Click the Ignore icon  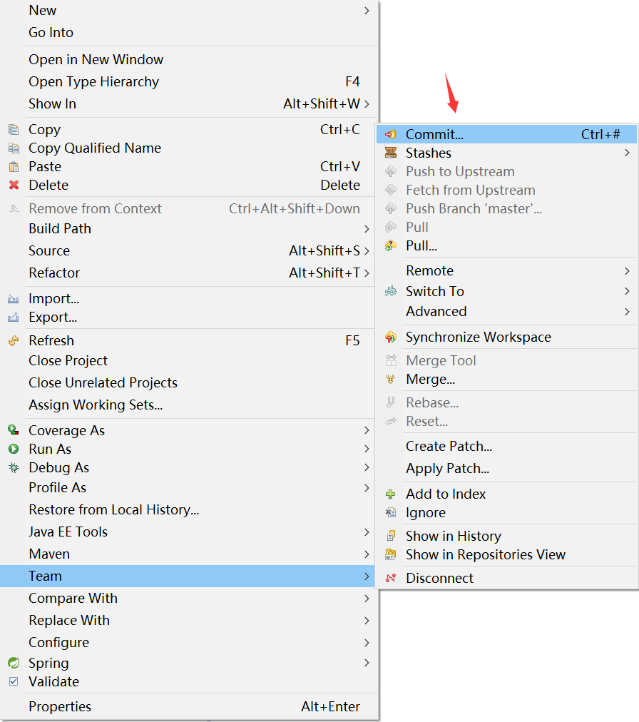point(390,512)
